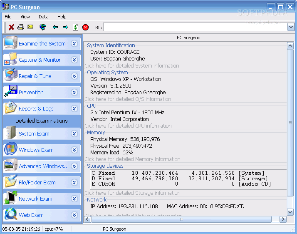The image size is (297, 234).
Task: Click the horizontal scrollbar right arrow
Action: coord(283,219)
